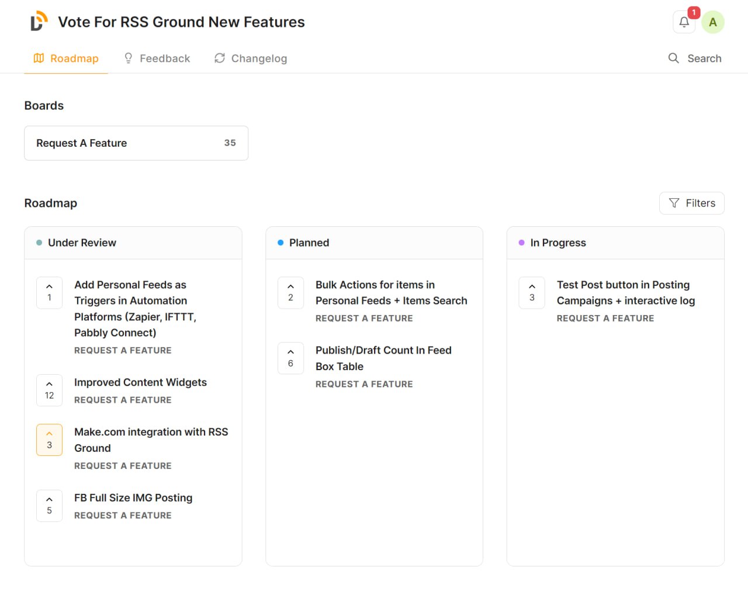Click board tag under Improved Content Widgets
The image size is (748, 591).
click(x=123, y=400)
